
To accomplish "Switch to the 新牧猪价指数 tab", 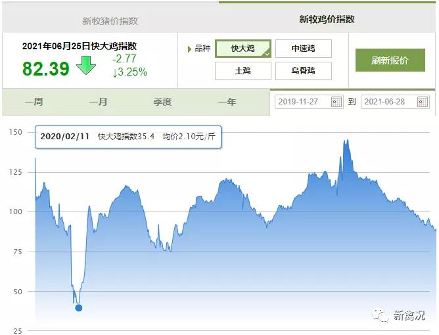I will coord(110,21).
